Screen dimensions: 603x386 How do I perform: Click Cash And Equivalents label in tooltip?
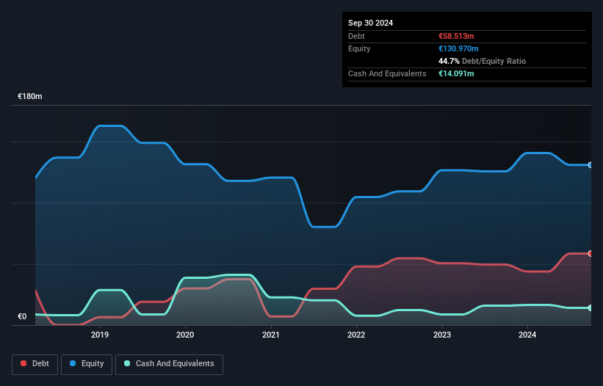[x=387, y=73]
